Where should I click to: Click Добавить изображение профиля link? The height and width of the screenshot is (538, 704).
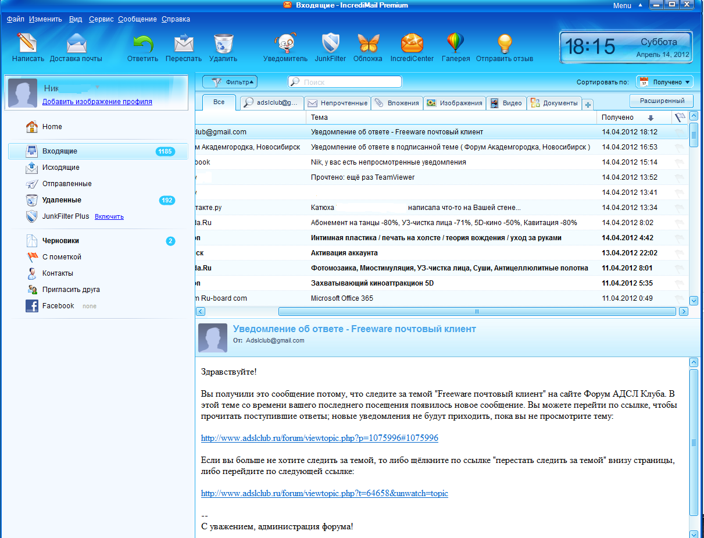click(x=97, y=102)
